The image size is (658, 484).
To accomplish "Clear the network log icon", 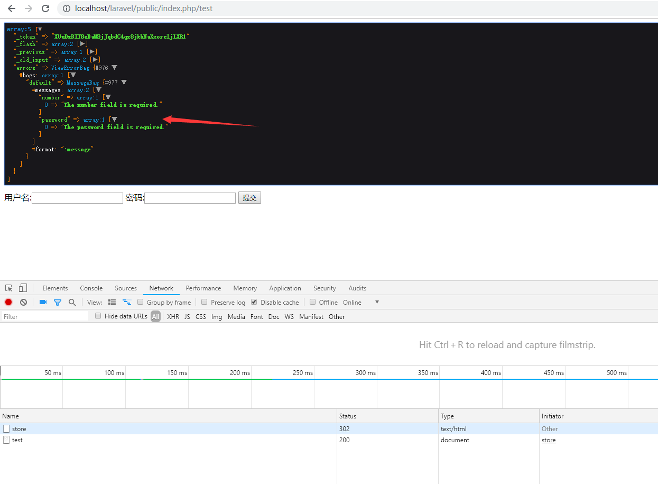I will tap(23, 302).
